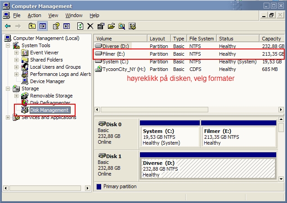Open the View menu

53,16
